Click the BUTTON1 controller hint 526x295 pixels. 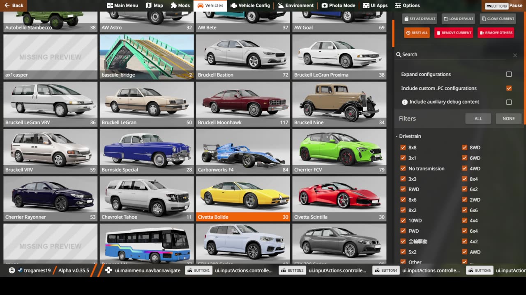click(199, 270)
